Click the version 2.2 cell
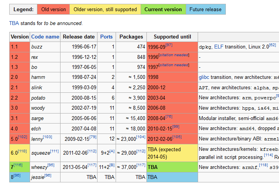279x187 pixels. 20,98
